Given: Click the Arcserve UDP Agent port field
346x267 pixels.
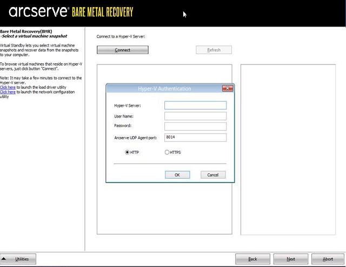Looking at the screenshot, I should 195,138.
